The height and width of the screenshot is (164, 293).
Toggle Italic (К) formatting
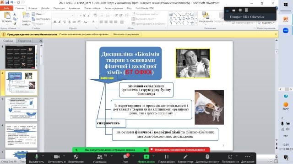(60, 22)
